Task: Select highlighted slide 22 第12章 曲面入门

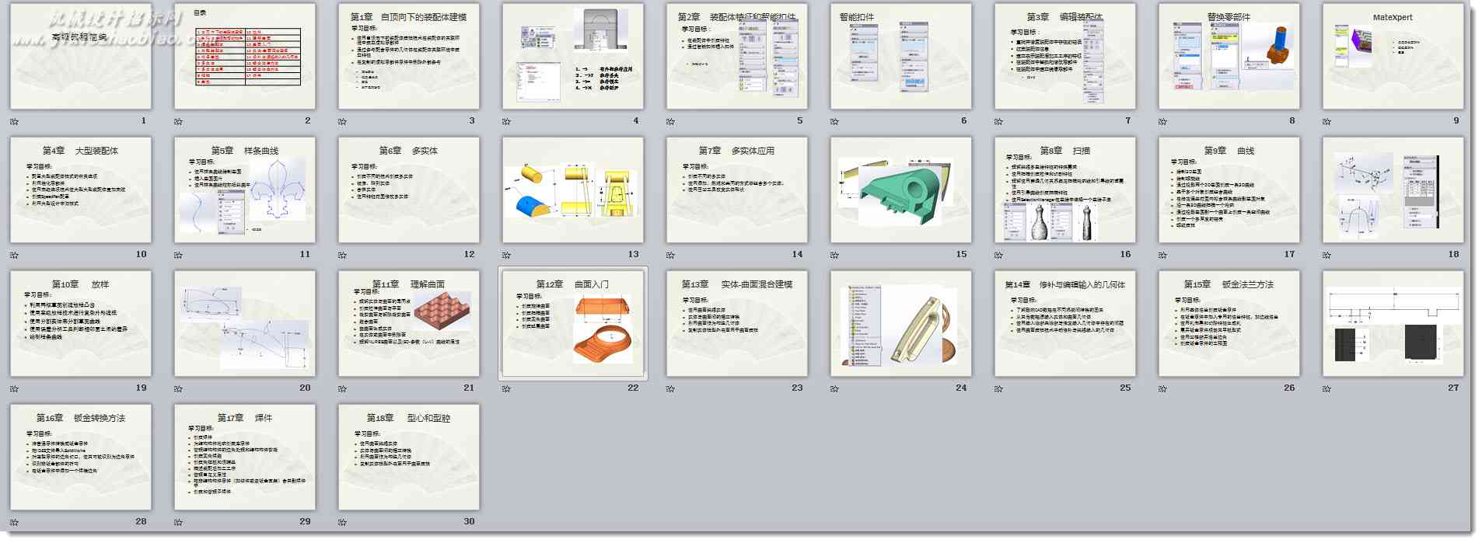Action: pos(572,323)
